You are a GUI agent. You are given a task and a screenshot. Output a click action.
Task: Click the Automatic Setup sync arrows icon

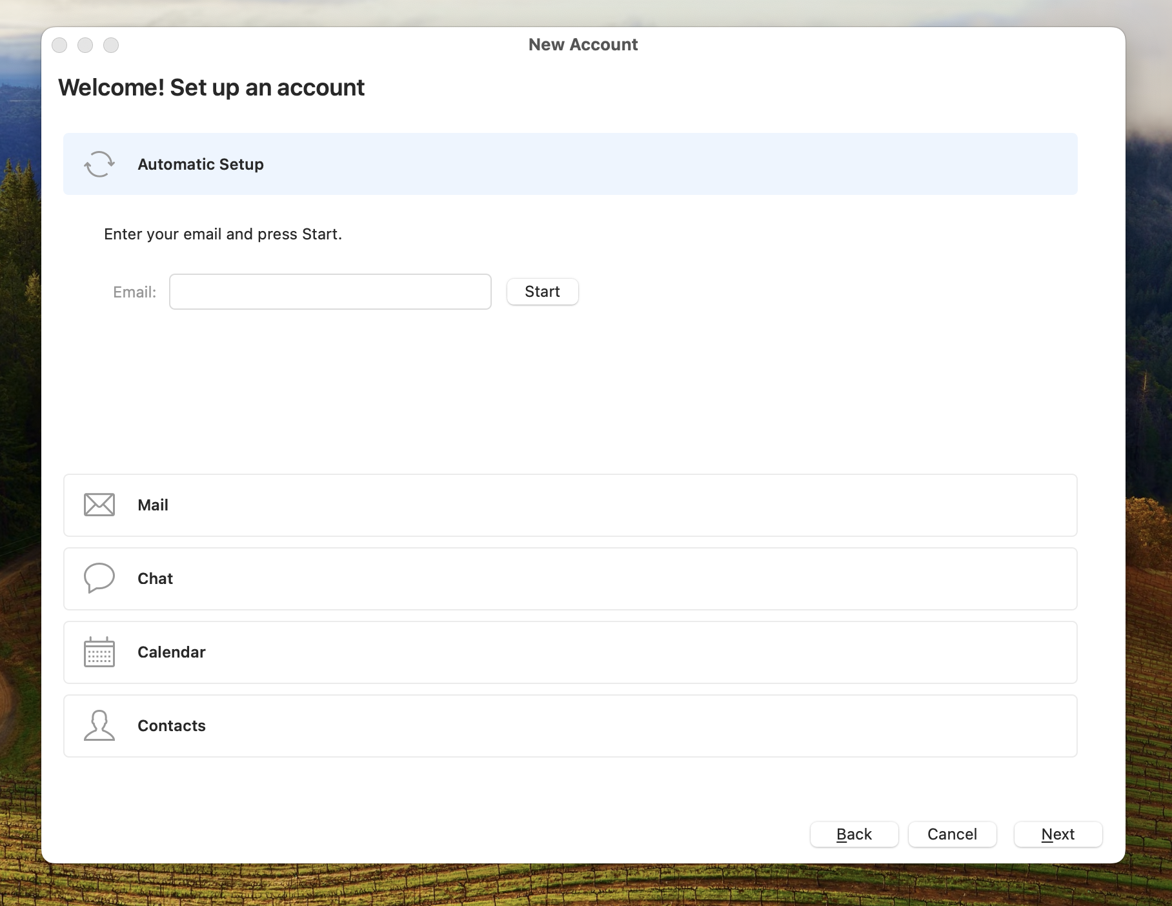click(99, 164)
